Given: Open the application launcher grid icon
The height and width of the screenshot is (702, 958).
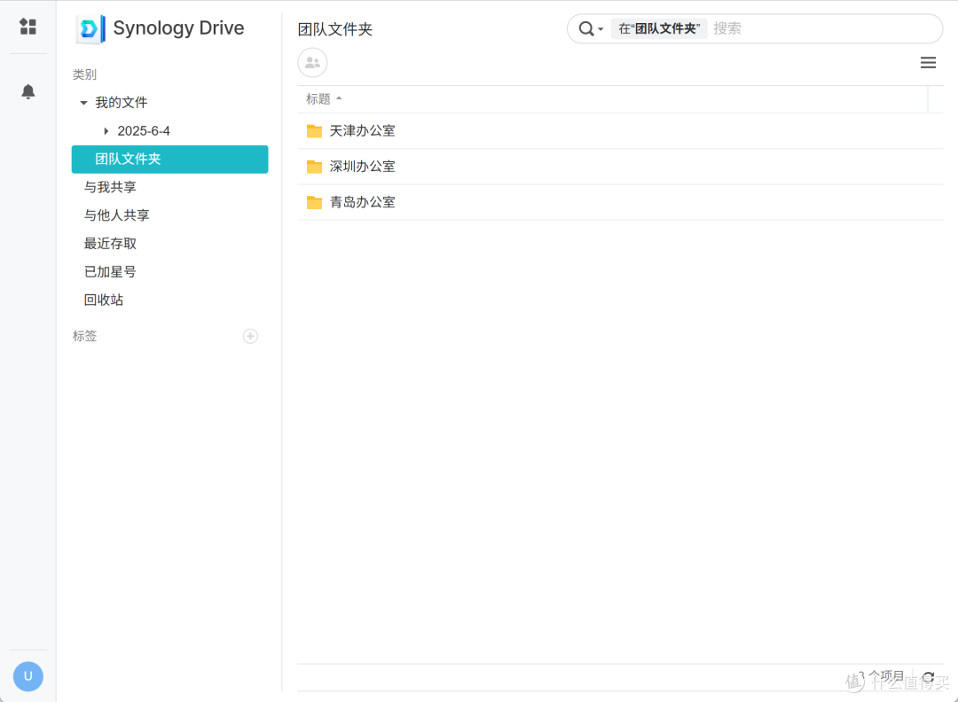Looking at the screenshot, I should [x=27, y=27].
